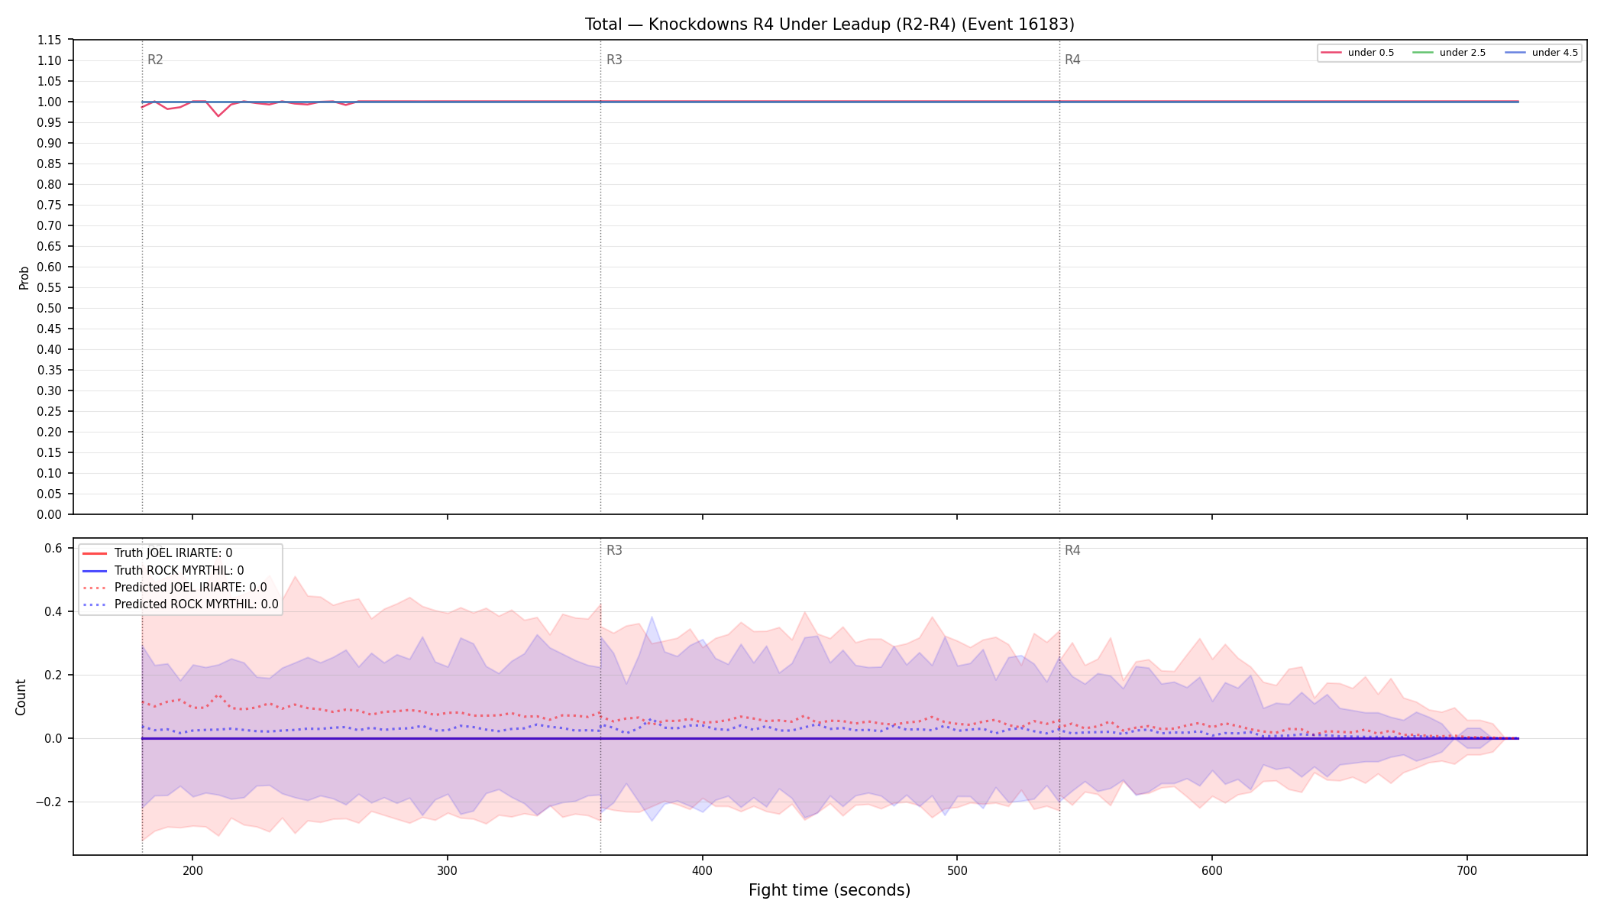
Task: Click the chart title mentioning Event 16183
Action: (829, 24)
